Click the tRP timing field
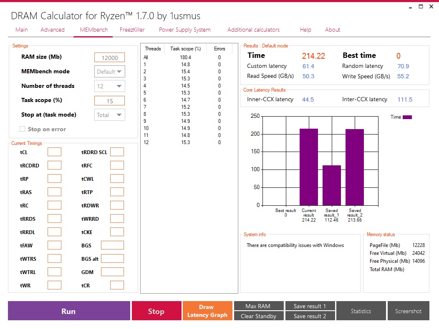The height and width of the screenshot is (329, 439). click(54, 179)
